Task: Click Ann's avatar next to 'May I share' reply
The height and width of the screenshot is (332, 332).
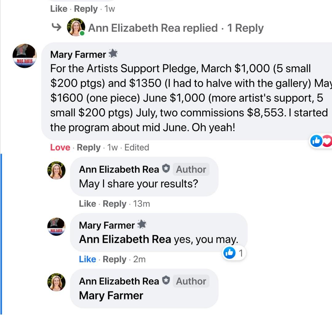Action: click(x=57, y=170)
